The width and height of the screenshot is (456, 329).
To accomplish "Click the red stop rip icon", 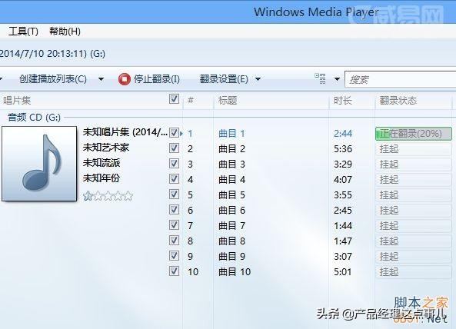I will point(124,79).
